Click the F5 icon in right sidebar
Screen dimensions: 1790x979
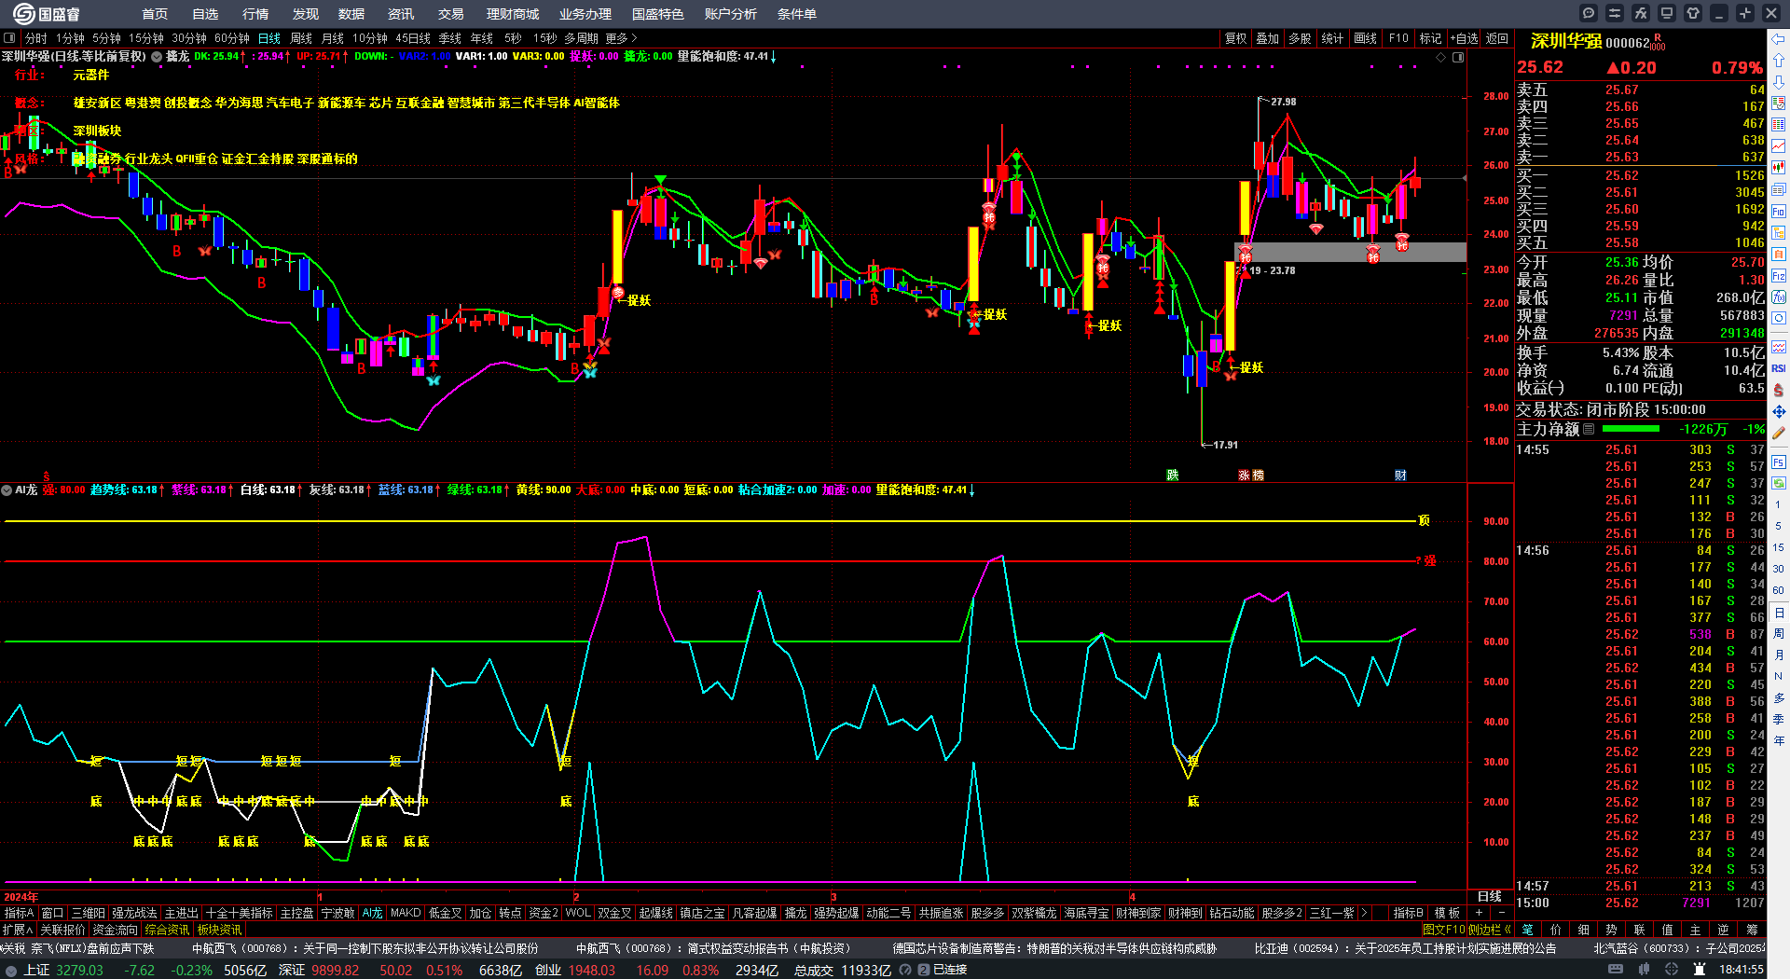(1779, 462)
